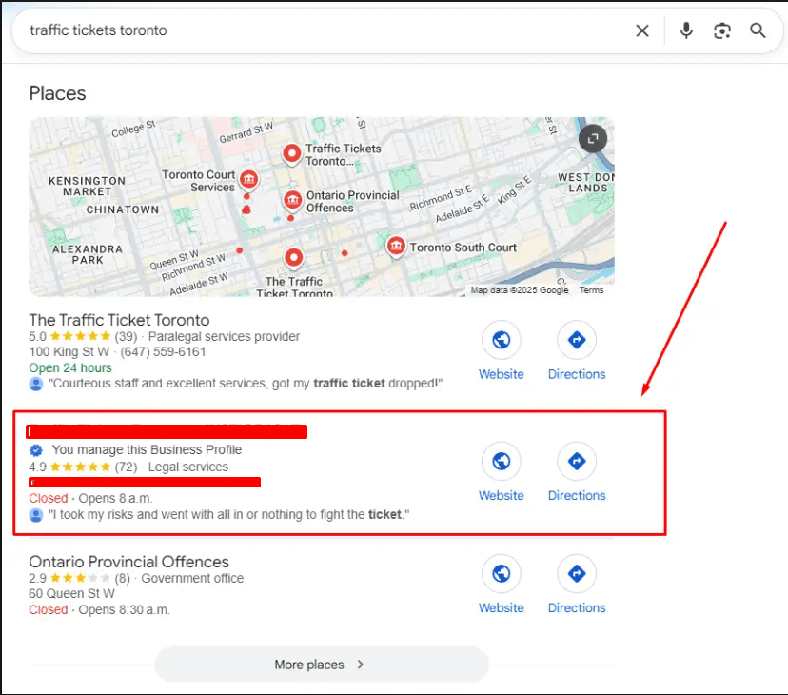Click the Chinatown label on the map
Screen dimensions: 788x695
tap(122, 209)
